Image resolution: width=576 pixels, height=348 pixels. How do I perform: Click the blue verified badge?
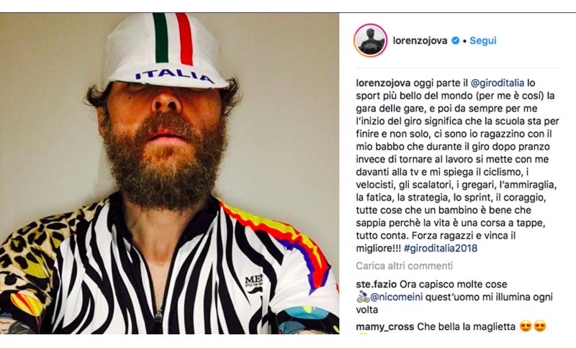tap(455, 41)
